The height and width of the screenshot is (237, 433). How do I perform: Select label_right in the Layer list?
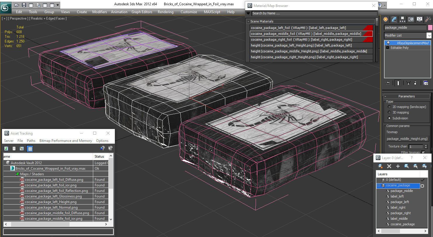[x=398, y=207]
